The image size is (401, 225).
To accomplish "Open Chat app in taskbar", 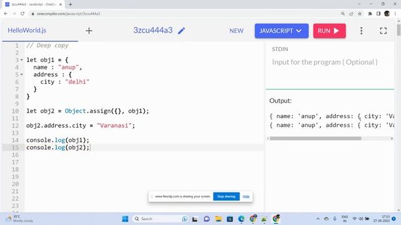I will point(207,219).
